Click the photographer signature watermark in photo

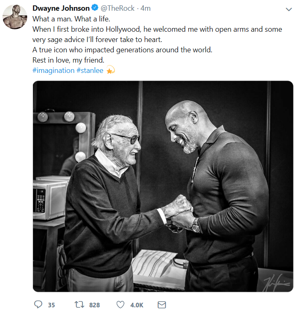pos(276,283)
